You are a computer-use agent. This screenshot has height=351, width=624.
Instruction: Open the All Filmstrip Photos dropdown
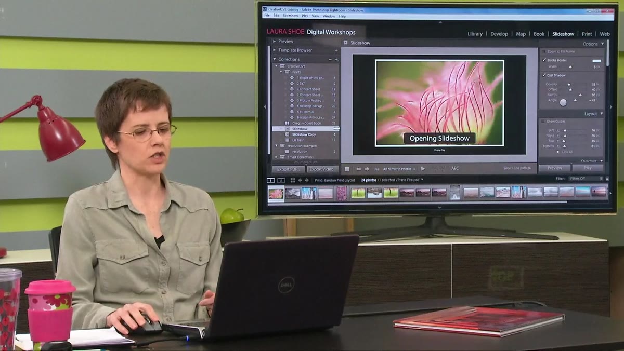[x=399, y=169]
